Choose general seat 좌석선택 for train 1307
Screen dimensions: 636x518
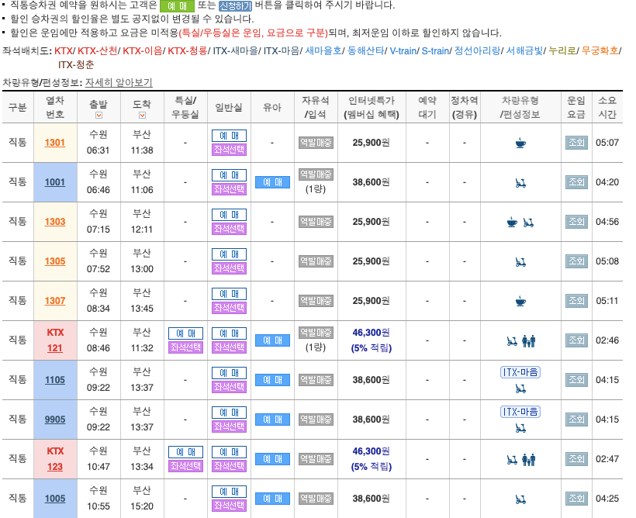click(x=229, y=308)
